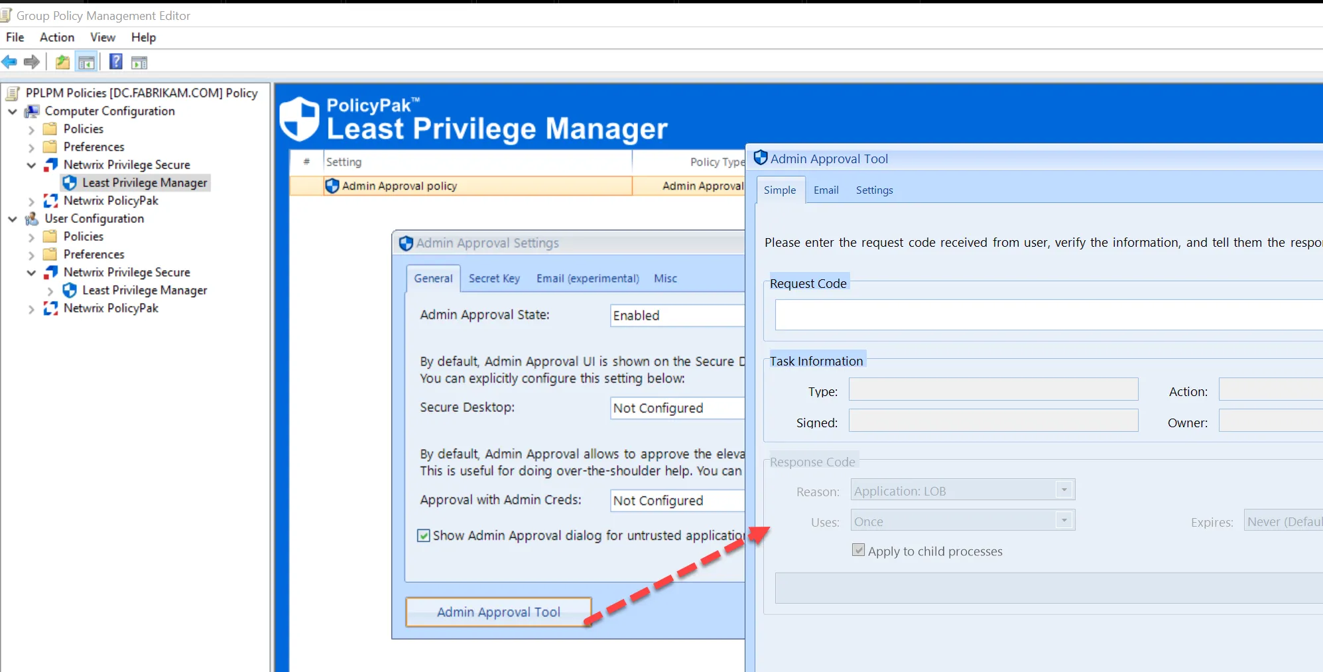1323x672 pixels.
Task: Open the Action menu
Action: pyautogui.click(x=56, y=37)
